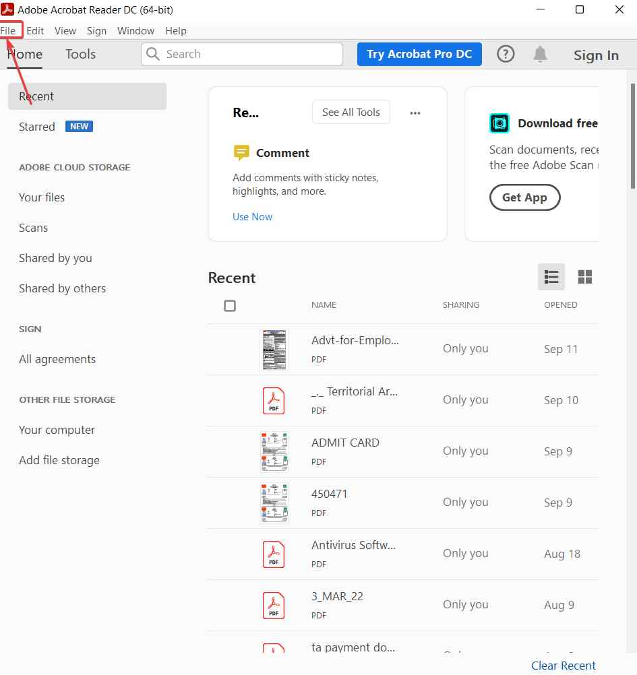Open Shared by you
Image resolution: width=637 pixels, height=675 pixels.
point(55,258)
